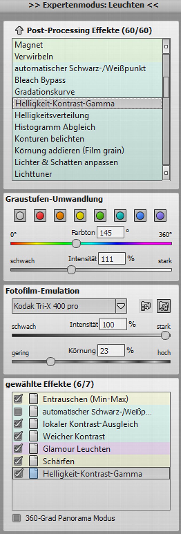
Task: Pick the green grayscale filter swatch
Action: tap(100, 216)
